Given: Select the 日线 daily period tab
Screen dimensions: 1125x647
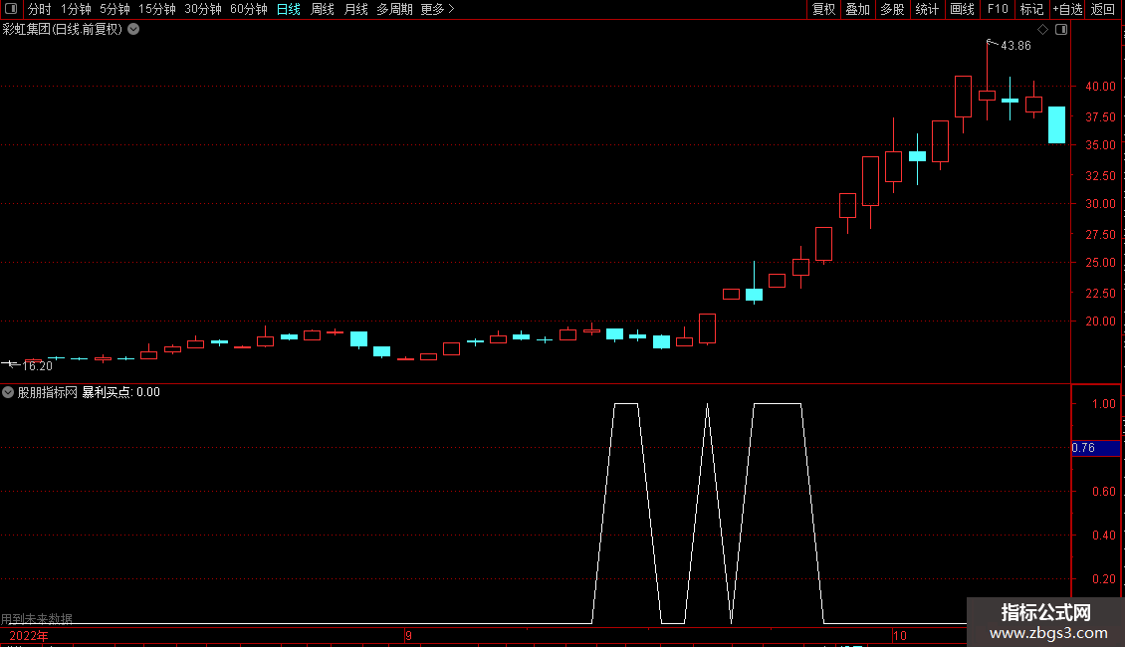Looking at the screenshot, I should coord(289,9).
